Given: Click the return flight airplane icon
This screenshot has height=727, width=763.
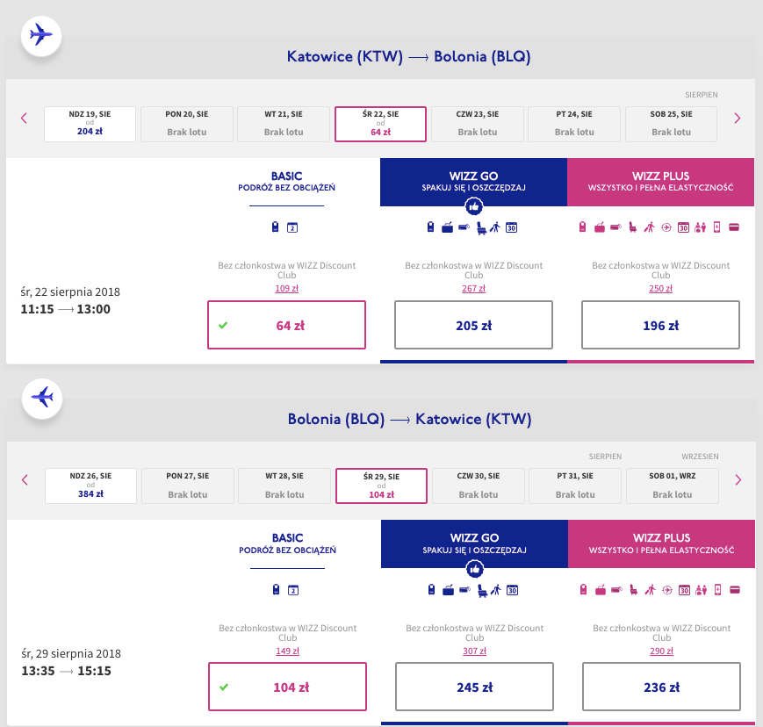Looking at the screenshot, I should (42, 398).
